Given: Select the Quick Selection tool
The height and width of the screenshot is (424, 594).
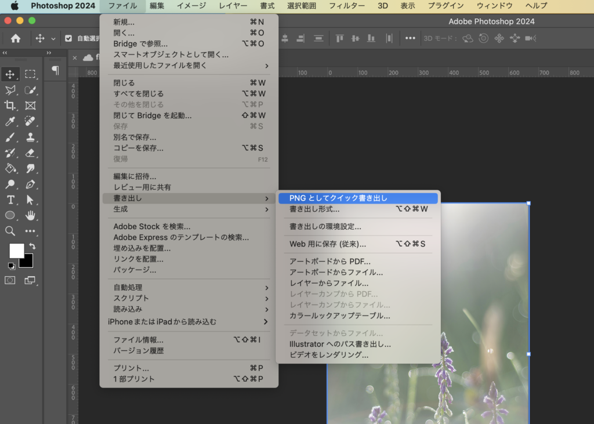Looking at the screenshot, I should pyautogui.click(x=30, y=90).
